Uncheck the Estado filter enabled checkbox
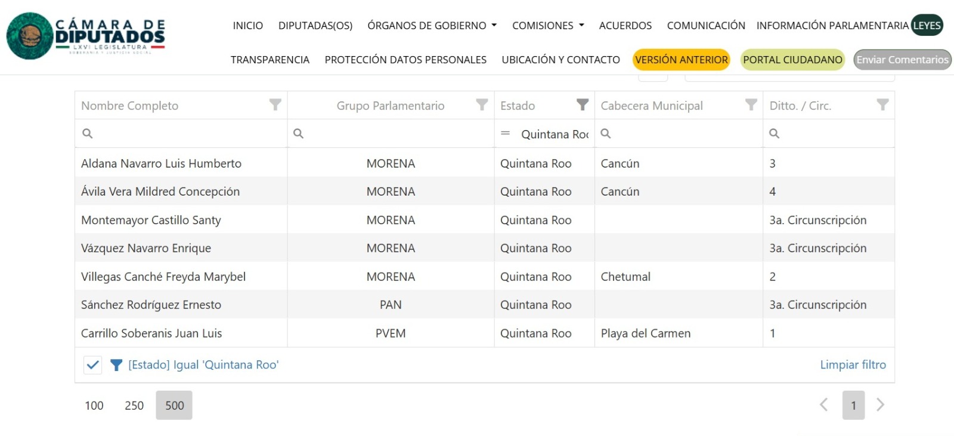The width and height of the screenshot is (954, 436). (93, 365)
